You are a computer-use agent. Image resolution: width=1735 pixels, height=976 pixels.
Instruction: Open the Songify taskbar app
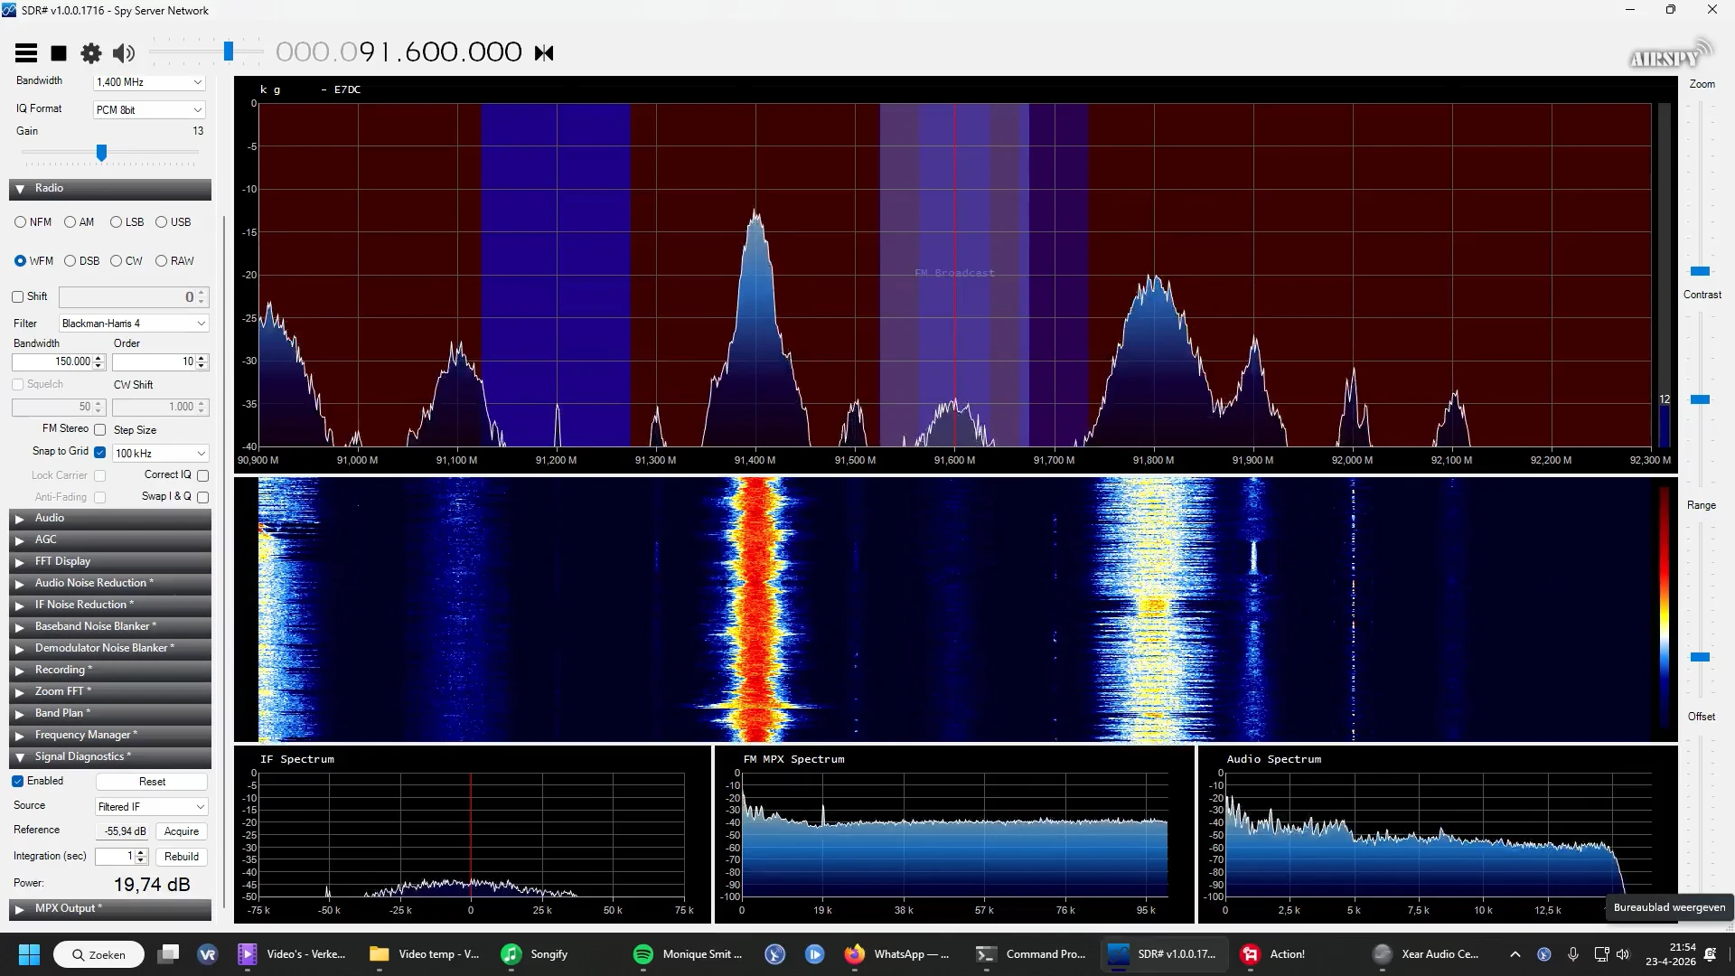tap(535, 954)
